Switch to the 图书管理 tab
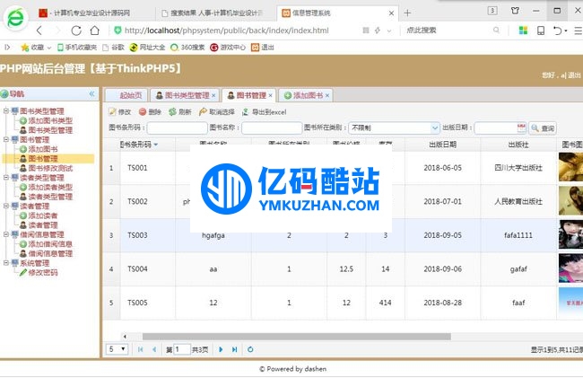 click(248, 95)
